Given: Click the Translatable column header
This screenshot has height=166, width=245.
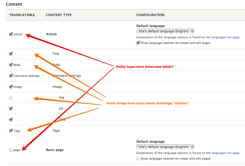Looking at the screenshot, I should point(22,15).
